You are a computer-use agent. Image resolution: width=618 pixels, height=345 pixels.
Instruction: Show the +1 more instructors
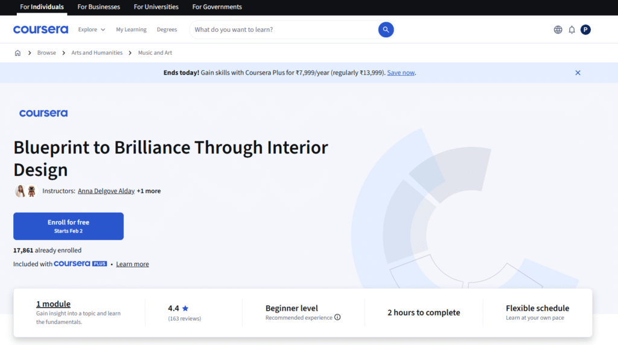(x=148, y=191)
